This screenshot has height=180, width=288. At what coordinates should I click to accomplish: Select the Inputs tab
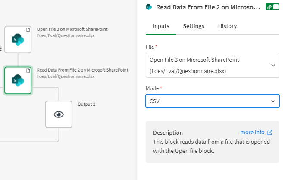161,26
